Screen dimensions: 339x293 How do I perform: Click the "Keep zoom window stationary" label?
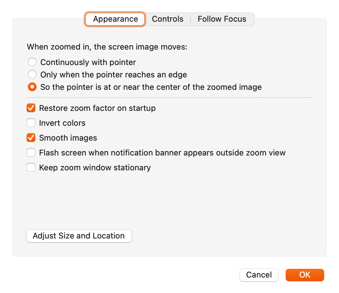tap(95, 168)
